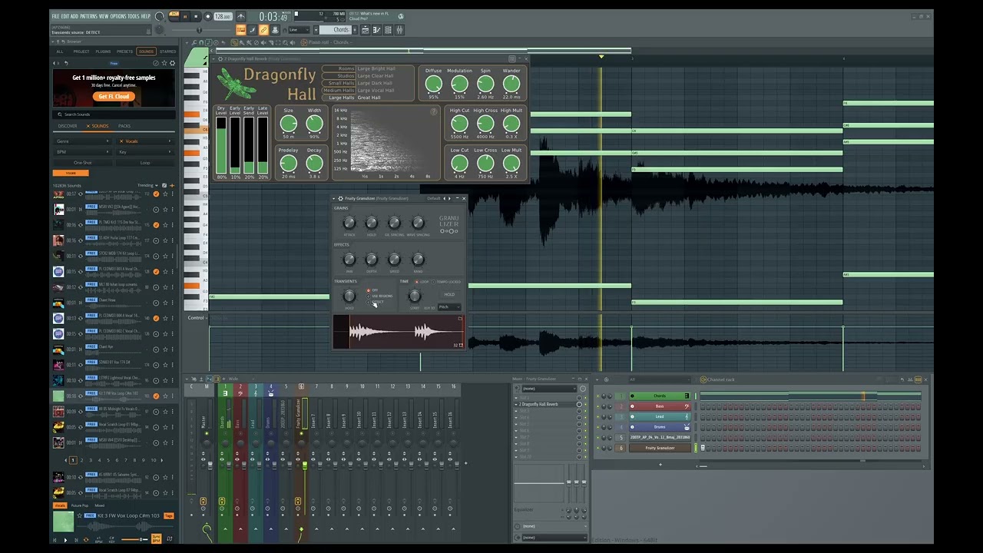Viewport: 983px width, 553px height.
Task: Expand the Key filter dropdown
Action: coord(144,152)
